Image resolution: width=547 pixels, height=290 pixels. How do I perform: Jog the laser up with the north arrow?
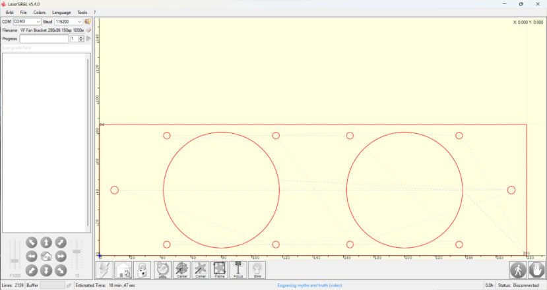pyautogui.click(x=46, y=243)
